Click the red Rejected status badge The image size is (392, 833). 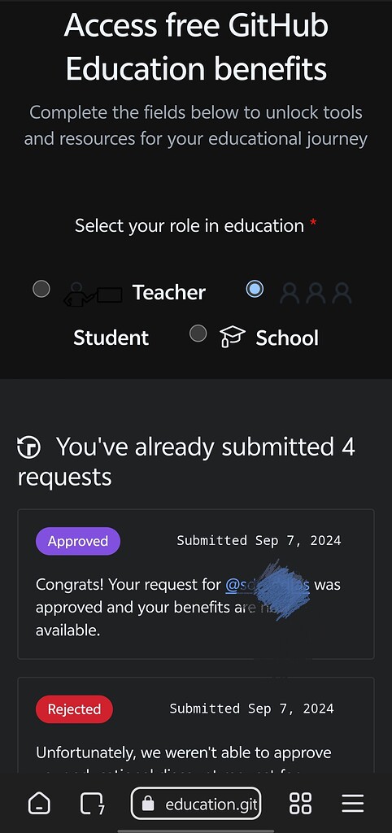coord(74,709)
